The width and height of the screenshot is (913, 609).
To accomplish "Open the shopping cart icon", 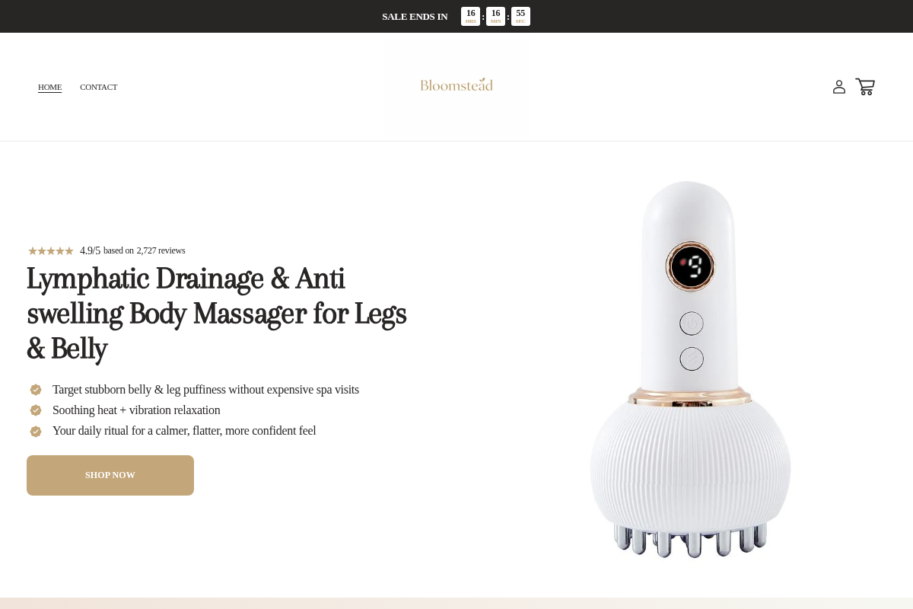I will (x=865, y=87).
